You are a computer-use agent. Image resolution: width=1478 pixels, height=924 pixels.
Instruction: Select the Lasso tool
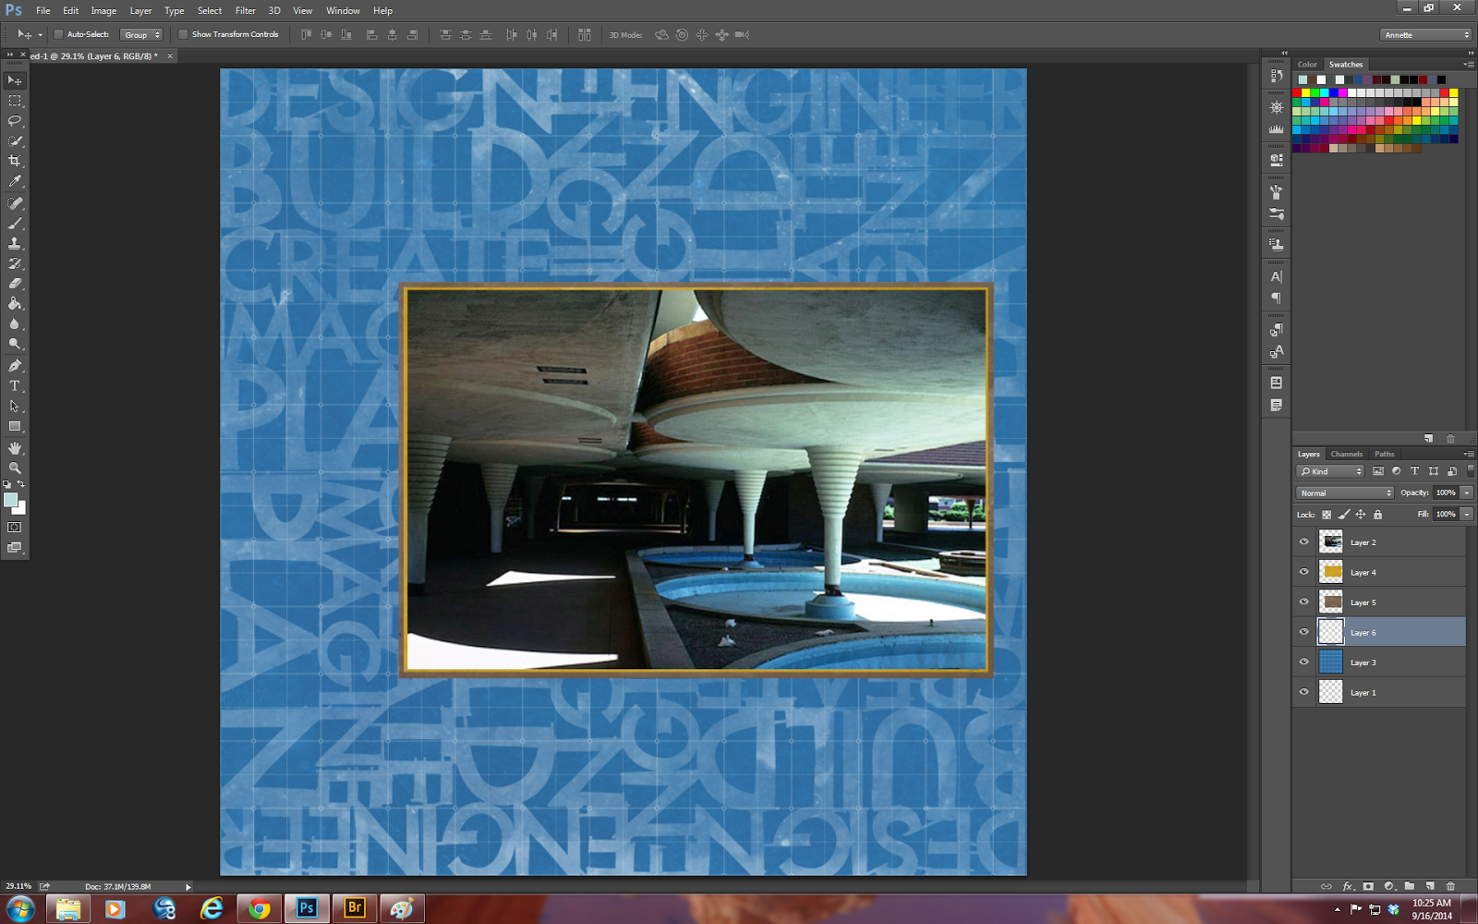[15, 121]
